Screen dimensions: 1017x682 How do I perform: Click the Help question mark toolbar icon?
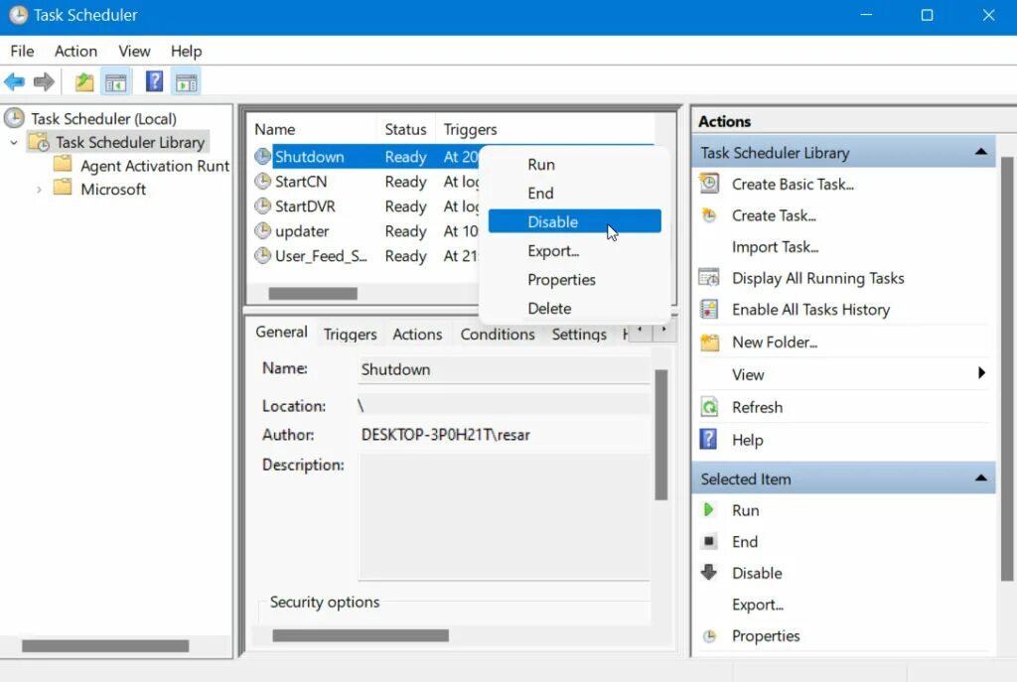[x=154, y=81]
